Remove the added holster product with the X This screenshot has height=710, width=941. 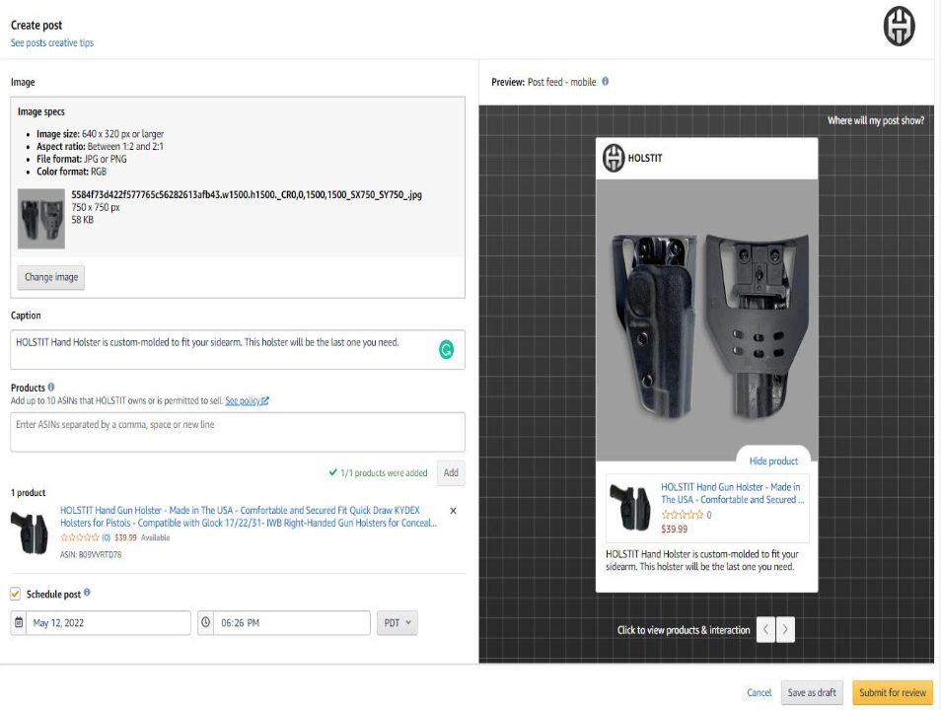(x=453, y=511)
